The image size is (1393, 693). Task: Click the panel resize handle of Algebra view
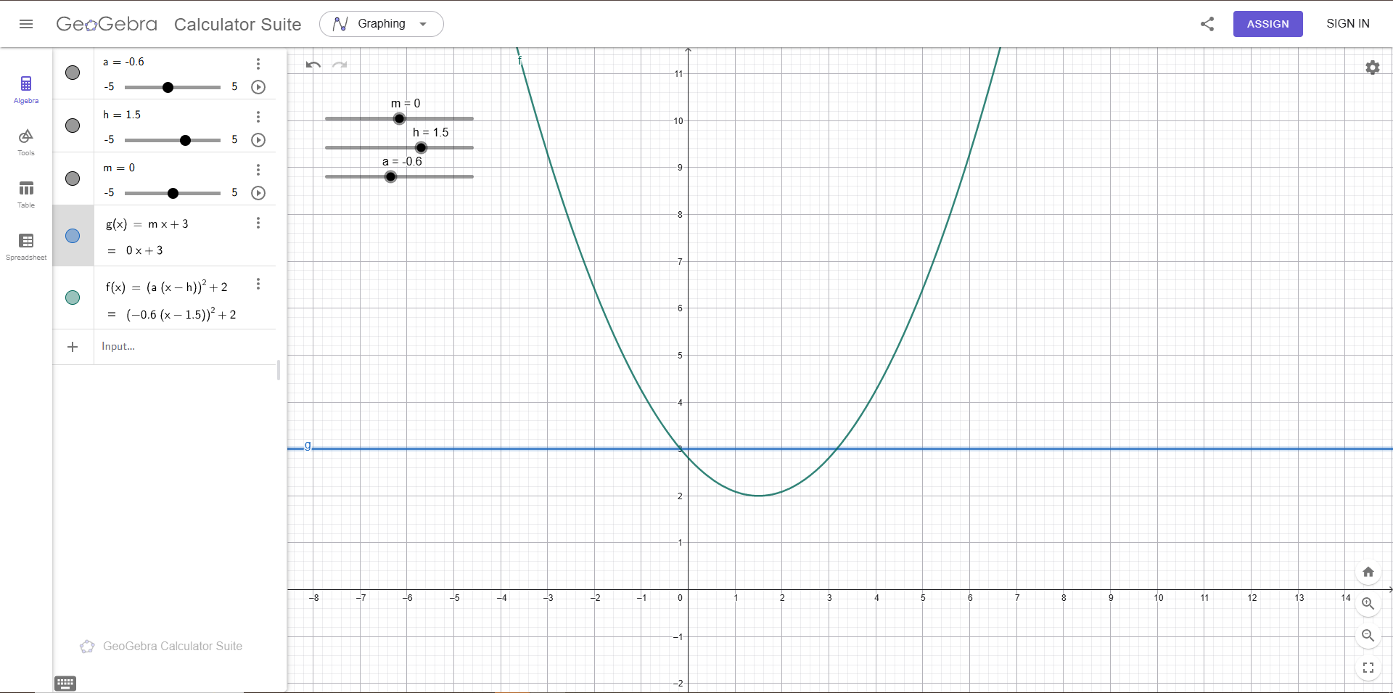tap(279, 370)
